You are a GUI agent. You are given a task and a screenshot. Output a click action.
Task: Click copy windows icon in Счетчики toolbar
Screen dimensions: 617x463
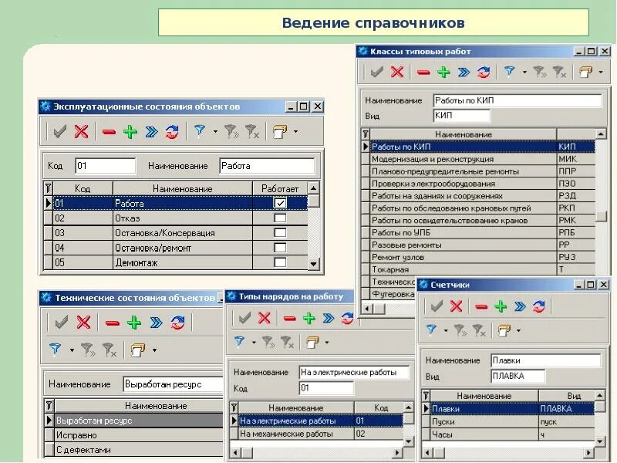coord(504,330)
